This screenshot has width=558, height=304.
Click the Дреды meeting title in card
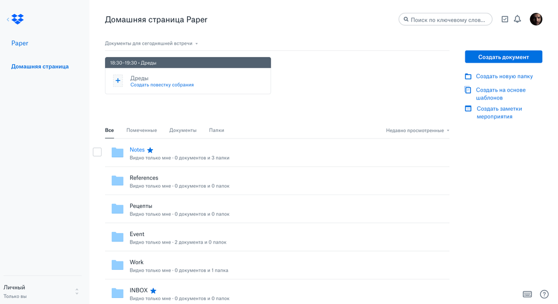[139, 78]
